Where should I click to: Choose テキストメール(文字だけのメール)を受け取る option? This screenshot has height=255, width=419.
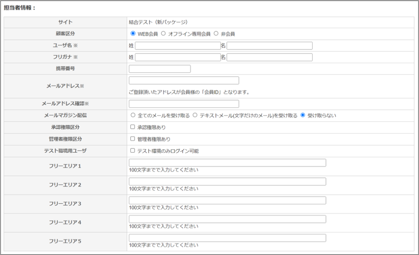(x=195, y=115)
